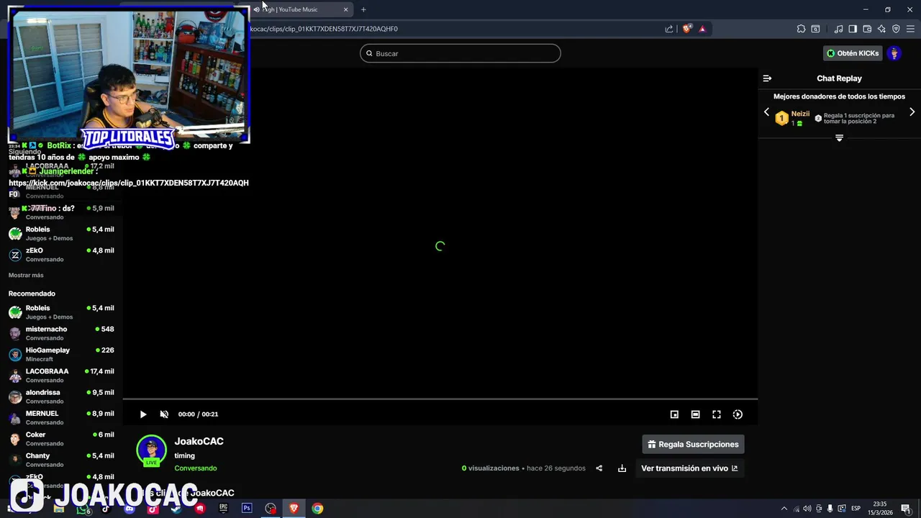Open Google Chrome from the taskbar

pos(317,508)
